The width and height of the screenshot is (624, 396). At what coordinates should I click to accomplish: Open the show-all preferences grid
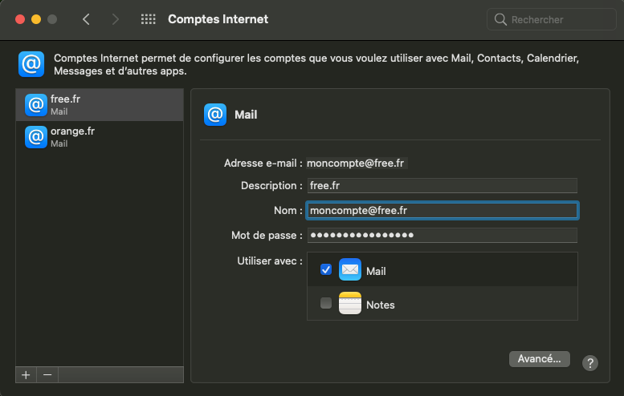coord(148,19)
